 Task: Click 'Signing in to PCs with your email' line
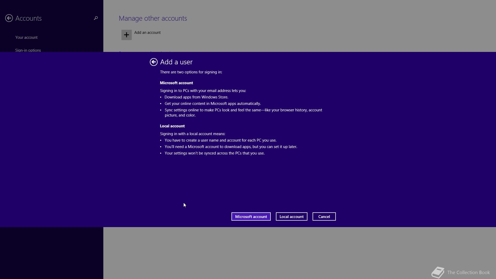(203, 91)
